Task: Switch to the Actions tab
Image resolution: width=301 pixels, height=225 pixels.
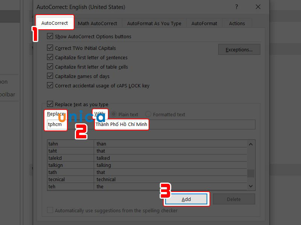Action: (237, 23)
